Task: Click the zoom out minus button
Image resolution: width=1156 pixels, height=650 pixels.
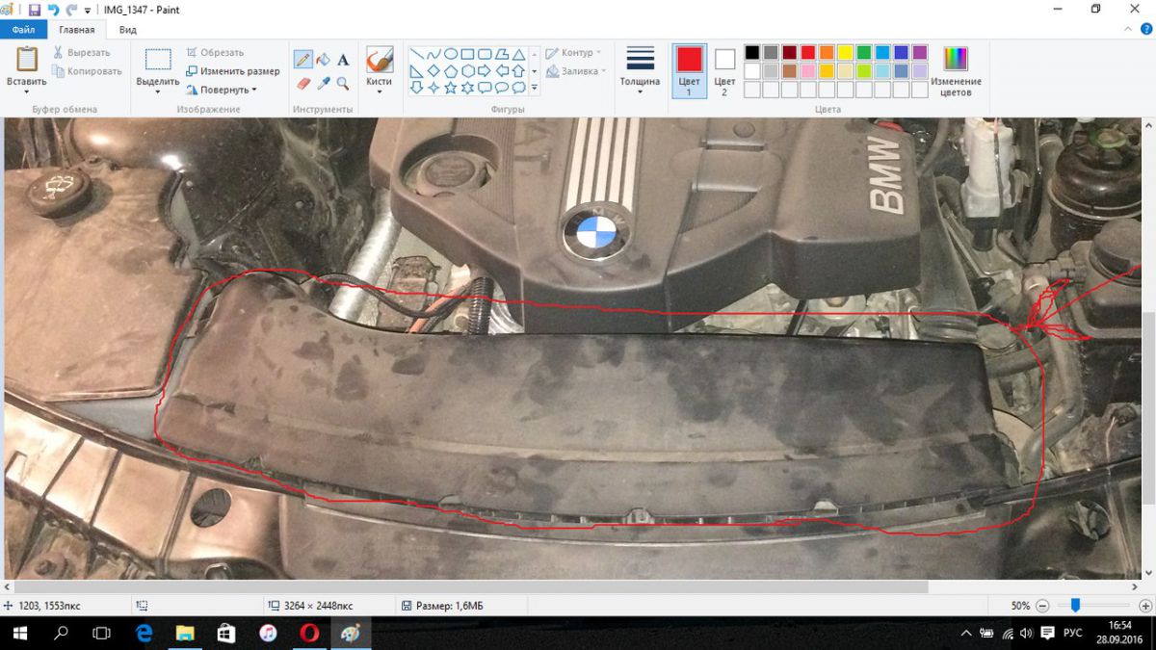Action: tap(1043, 606)
